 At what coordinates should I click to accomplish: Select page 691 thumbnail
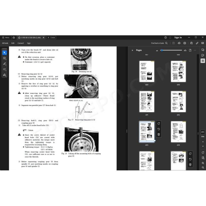tap(147, 102)
